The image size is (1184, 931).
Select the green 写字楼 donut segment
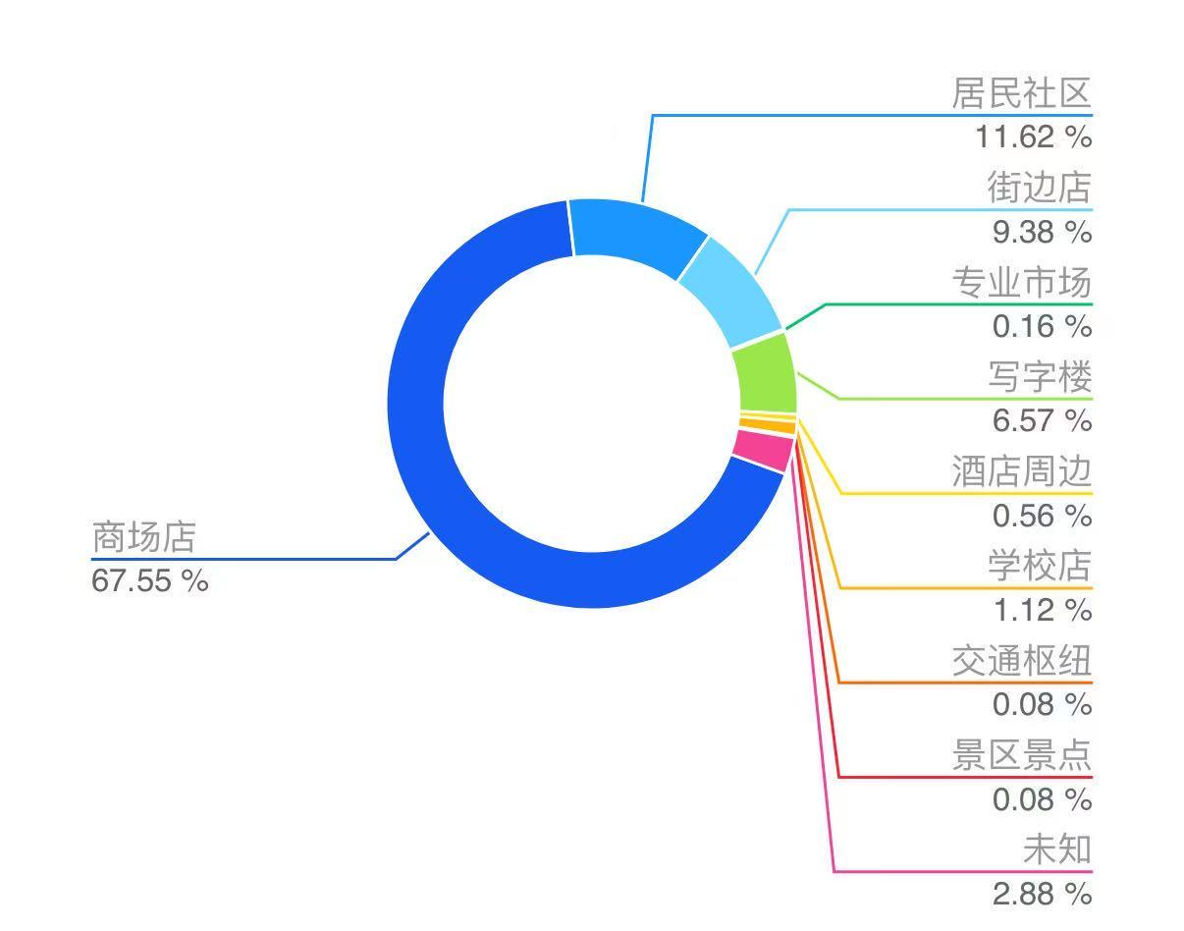[x=764, y=374]
